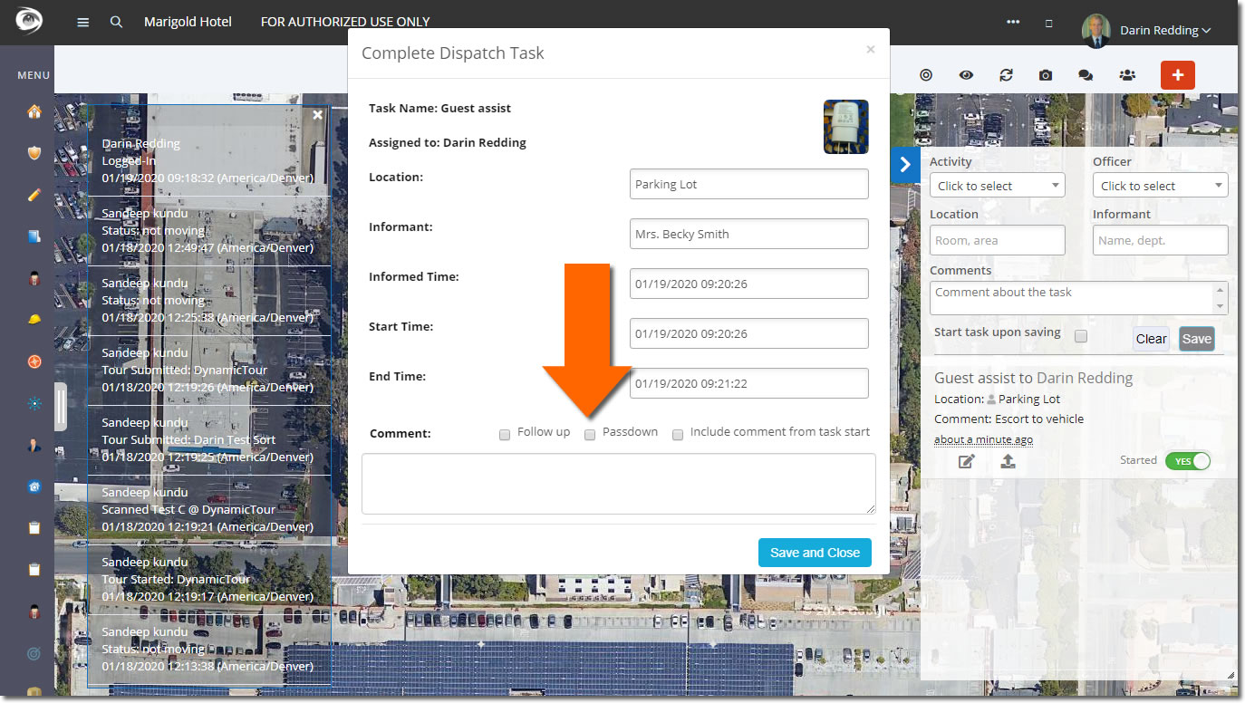Click the red plus add button
This screenshot has height=703, width=1245.
[1177, 75]
